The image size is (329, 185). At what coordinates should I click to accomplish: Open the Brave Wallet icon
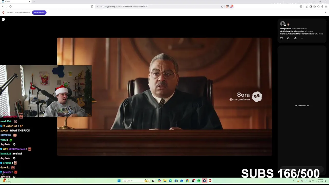tap(314, 6)
